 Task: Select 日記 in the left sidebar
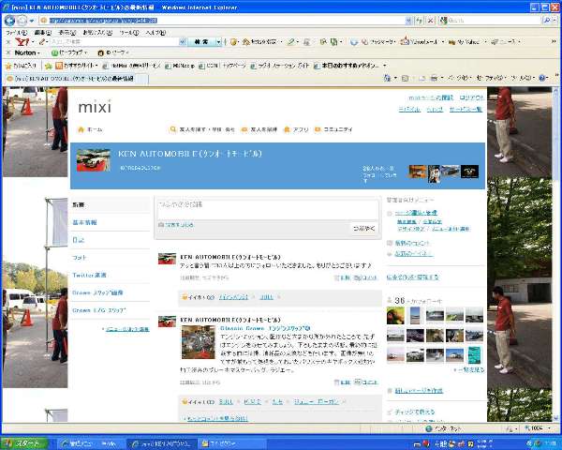(x=78, y=240)
